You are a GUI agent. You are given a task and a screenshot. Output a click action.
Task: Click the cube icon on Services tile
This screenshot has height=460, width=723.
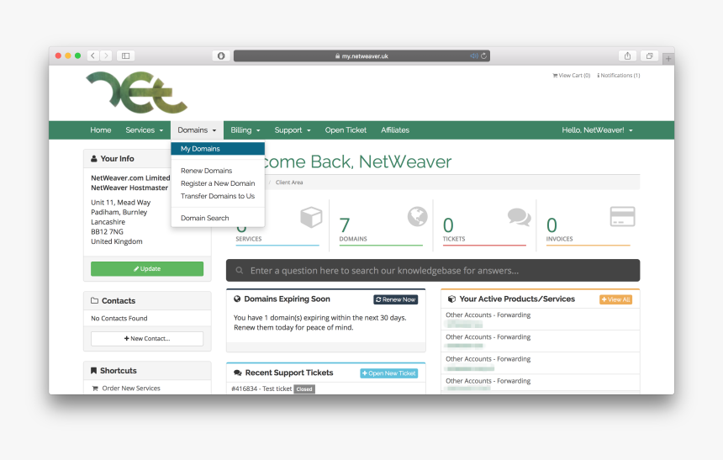click(311, 217)
